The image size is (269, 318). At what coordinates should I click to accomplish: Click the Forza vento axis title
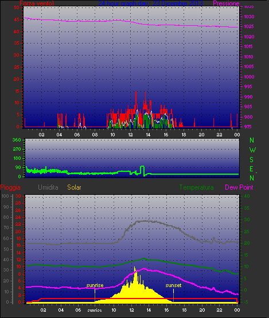pos(37,3)
